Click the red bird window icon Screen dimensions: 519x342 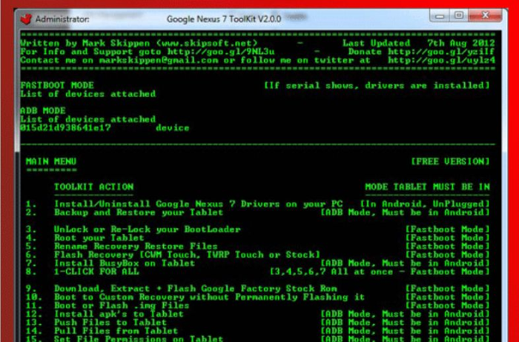click(x=26, y=19)
